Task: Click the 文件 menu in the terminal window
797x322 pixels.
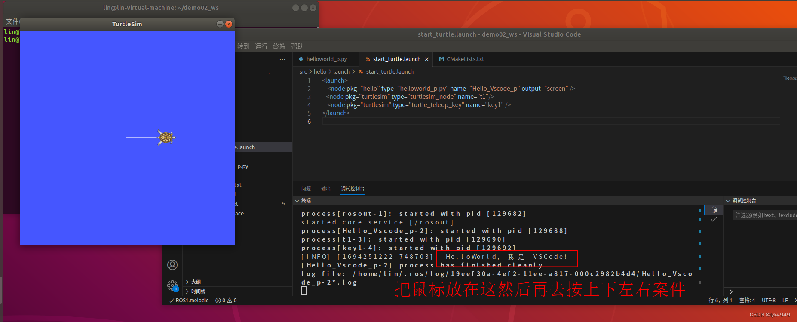Action: (x=12, y=21)
